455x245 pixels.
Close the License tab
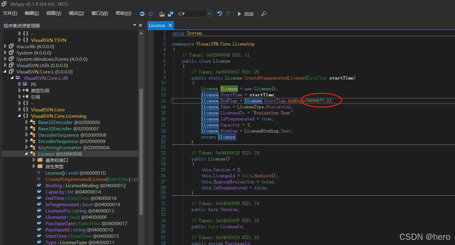coord(170,26)
